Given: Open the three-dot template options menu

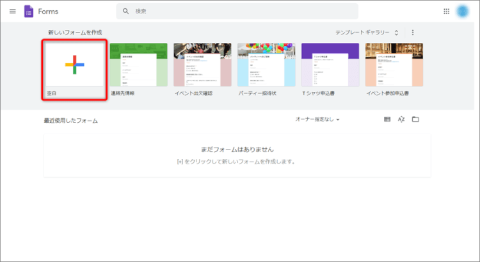Looking at the screenshot, I should [x=413, y=33].
